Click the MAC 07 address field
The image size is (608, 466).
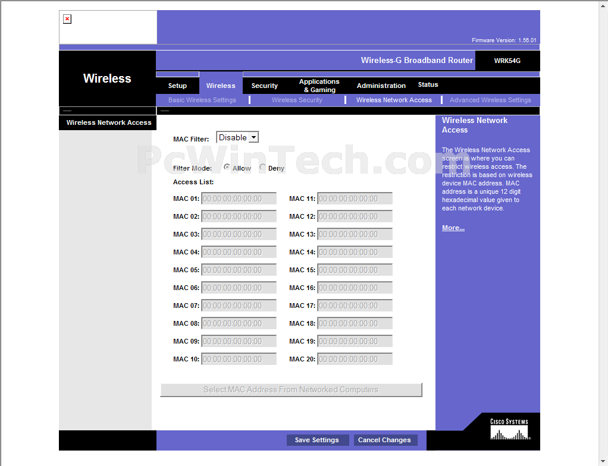pyautogui.click(x=239, y=306)
